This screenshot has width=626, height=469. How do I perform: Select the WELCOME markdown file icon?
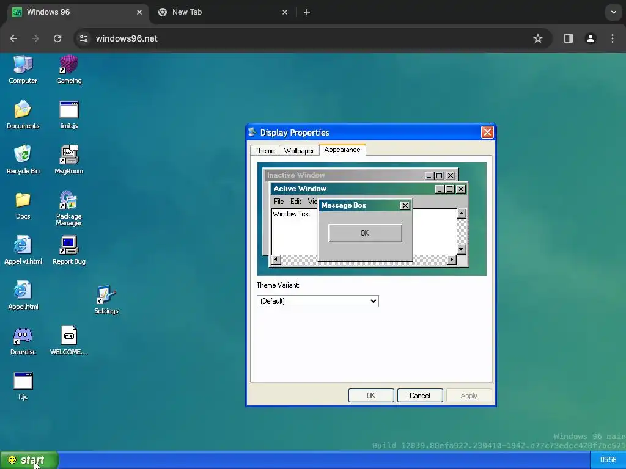click(68, 341)
